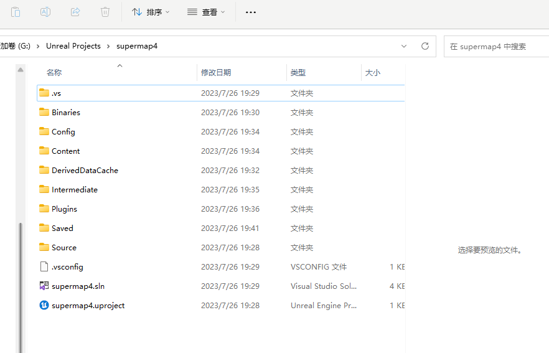Open the 排序 sort dropdown
Image resolution: width=549 pixels, height=353 pixels.
point(151,12)
